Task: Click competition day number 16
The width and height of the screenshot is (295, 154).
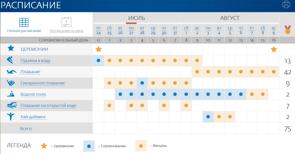Action: point(274,40)
